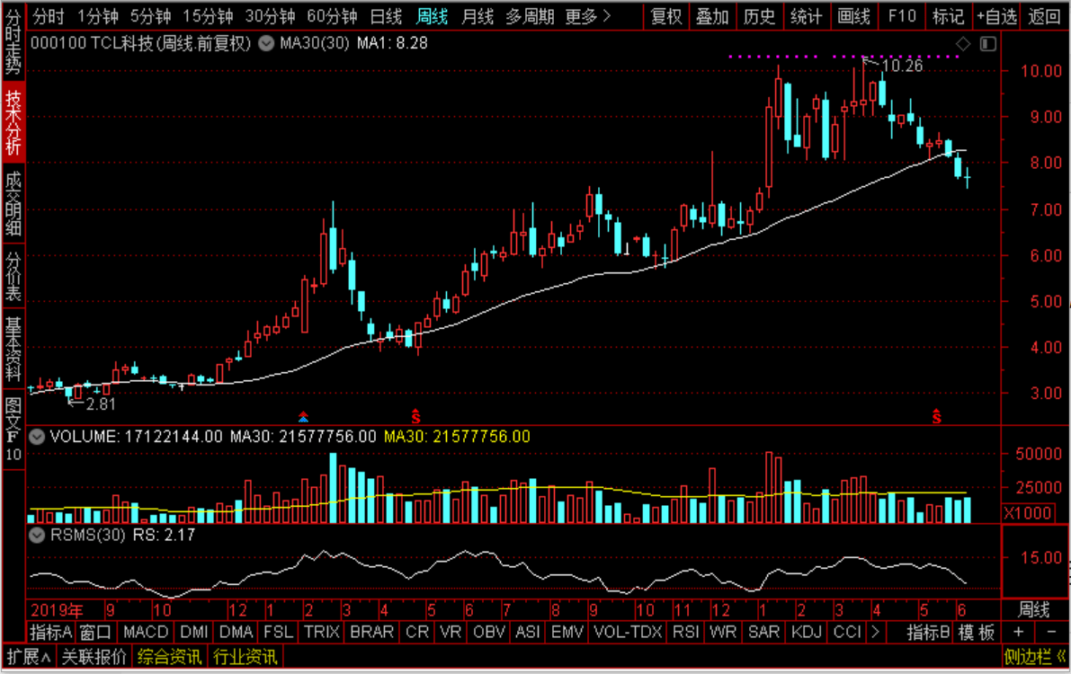1071x674 pixels.
Task: Click the plus zoom-in button at bottom right
Action: pyautogui.click(x=1019, y=633)
